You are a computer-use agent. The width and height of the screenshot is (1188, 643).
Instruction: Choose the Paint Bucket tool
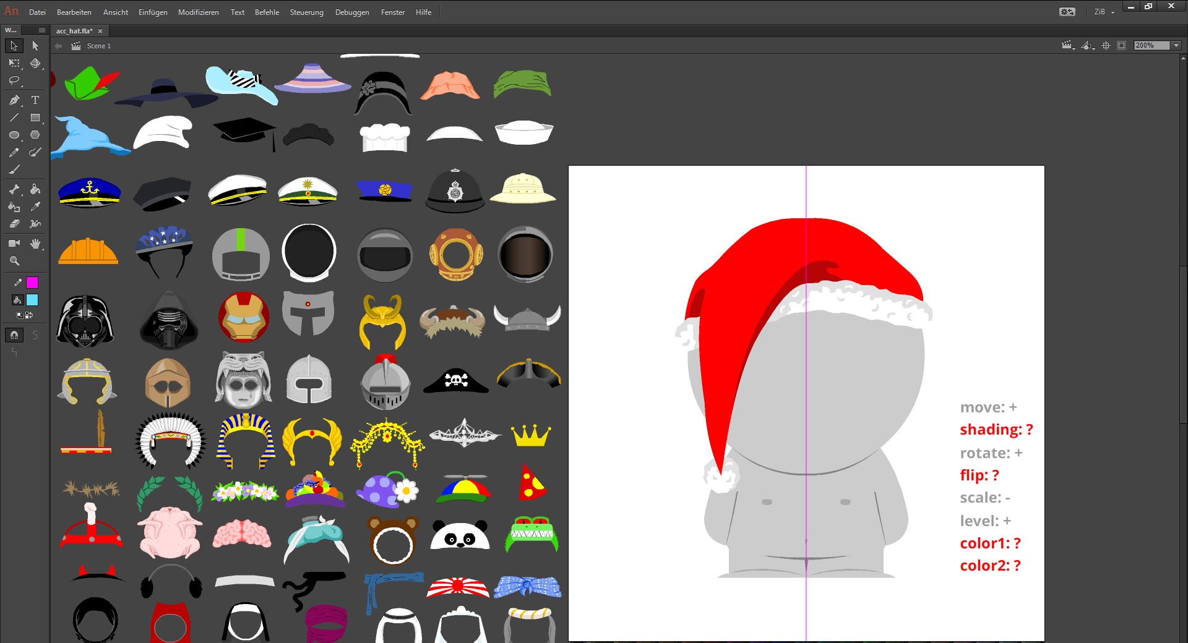(x=35, y=189)
